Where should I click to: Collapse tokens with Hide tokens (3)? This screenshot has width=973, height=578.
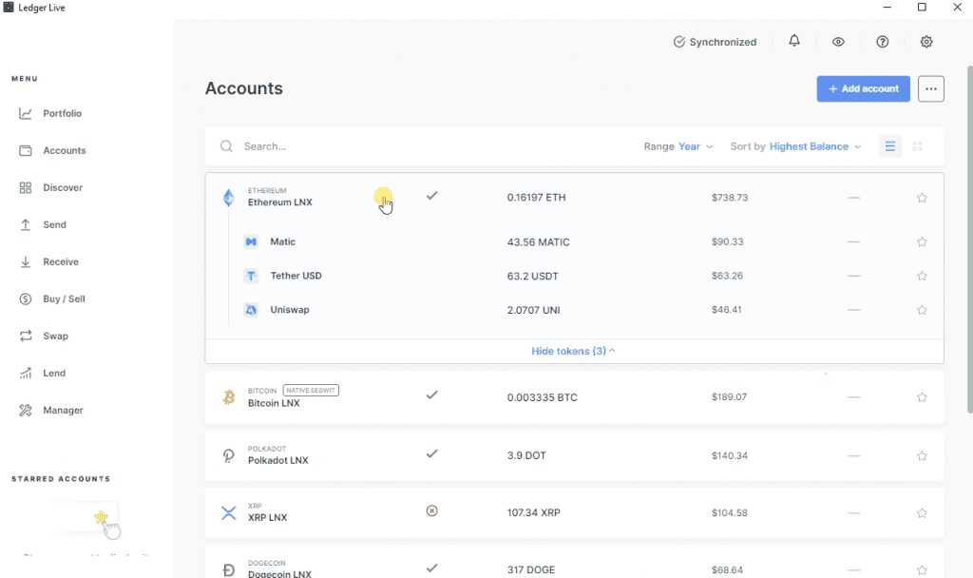pos(573,351)
